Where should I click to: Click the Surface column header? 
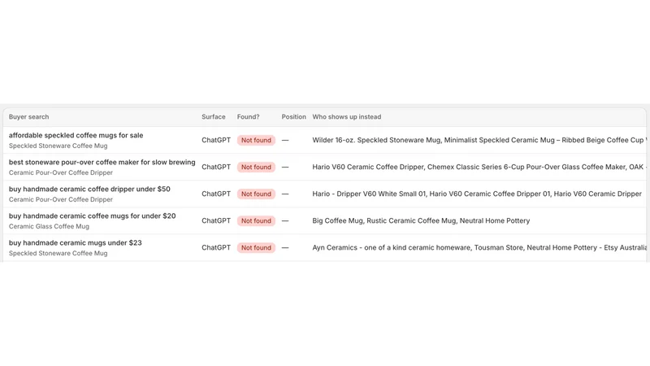coord(214,116)
